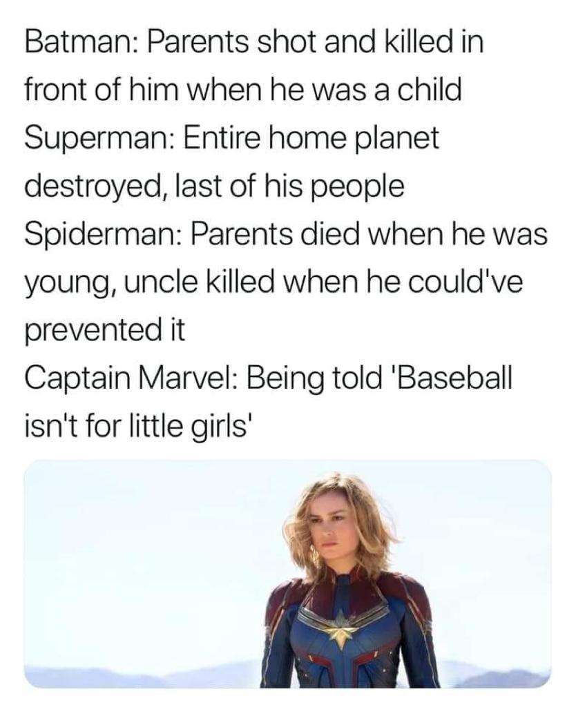Click the word "Spiderman" in the post
The image size is (576, 707).
pos(100,234)
